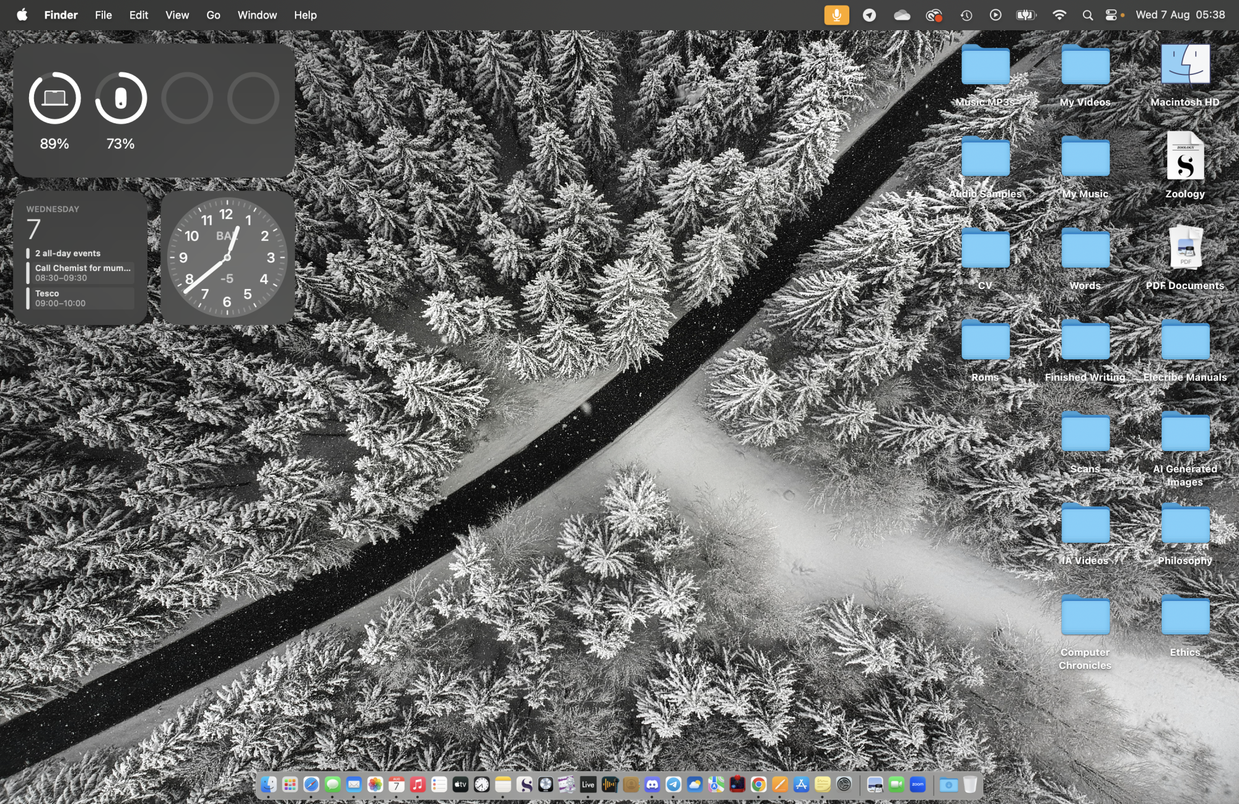Click the Google Chrome Dock icon
This screenshot has width=1239, height=804.
coord(758,785)
